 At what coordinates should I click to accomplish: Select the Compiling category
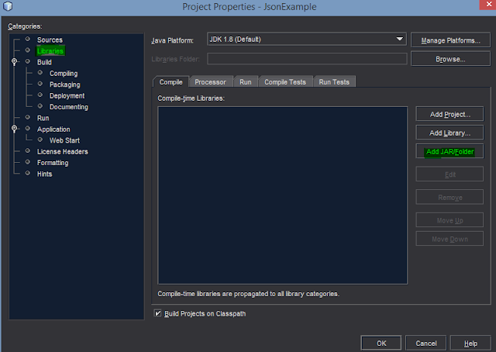click(64, 74)
